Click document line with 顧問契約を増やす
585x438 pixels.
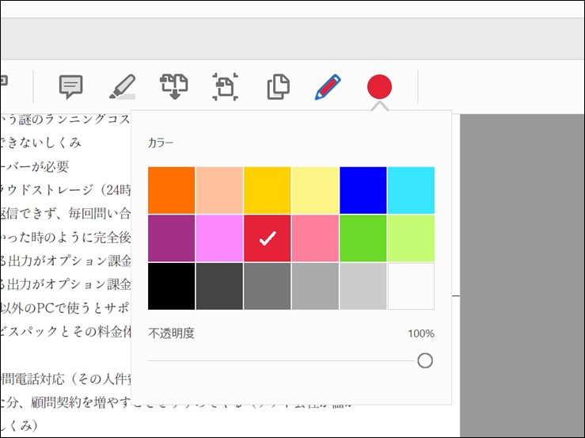(65, 402)
